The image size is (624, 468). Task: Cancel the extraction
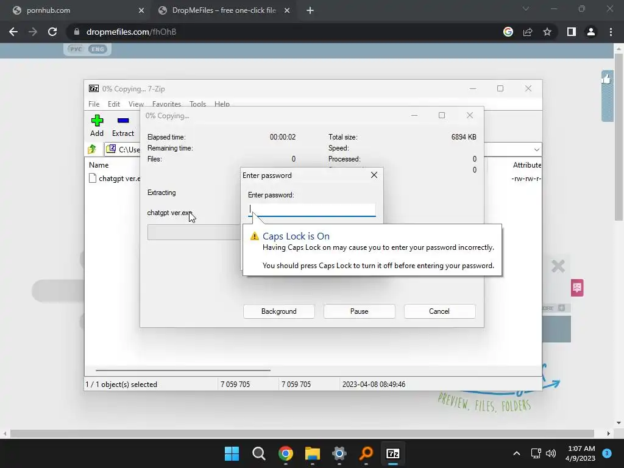point(439,311)
